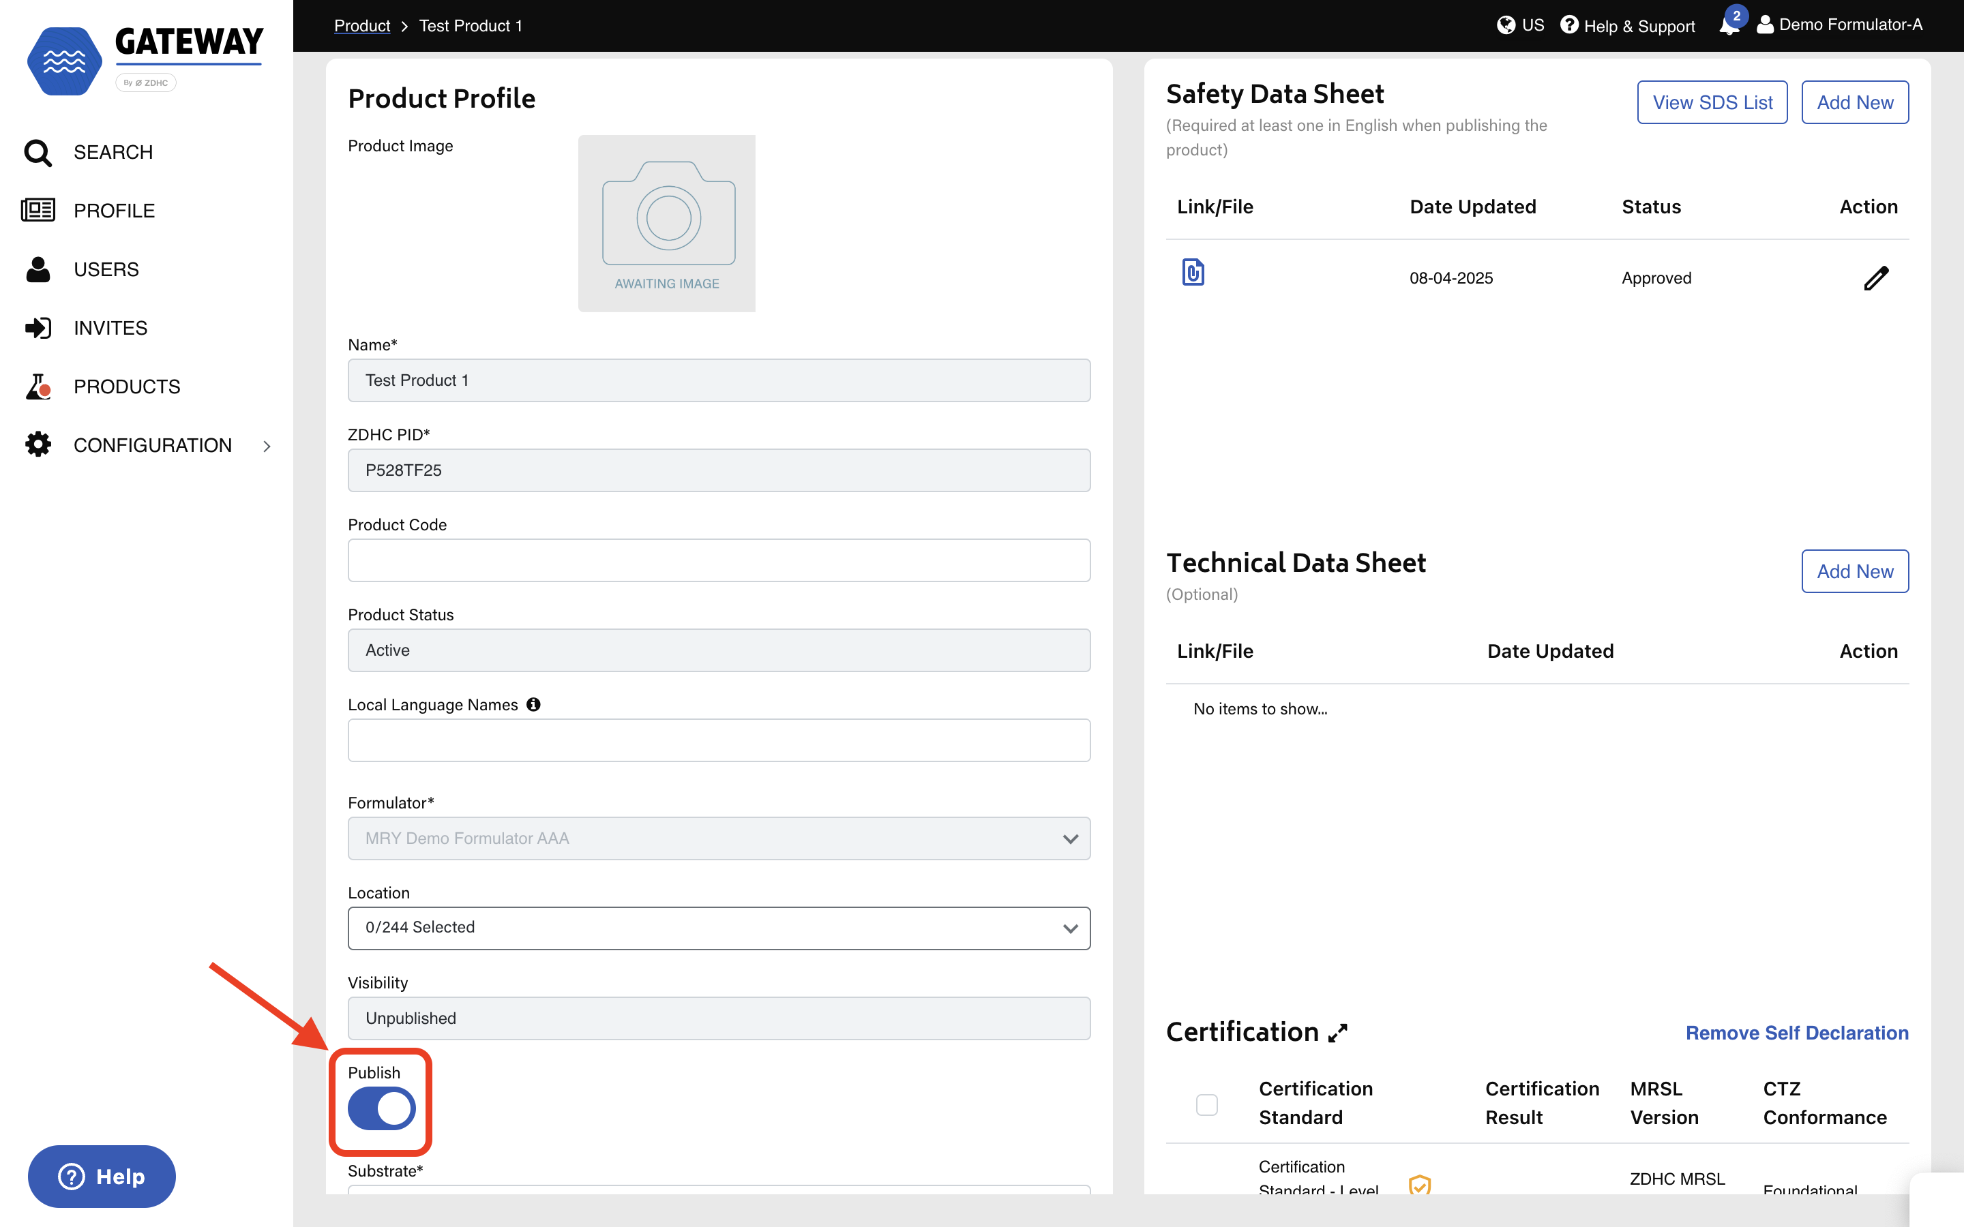Click Help & Support text in header
The width and height of the screenshot is (1964, 1227).
pos(1639,26)
